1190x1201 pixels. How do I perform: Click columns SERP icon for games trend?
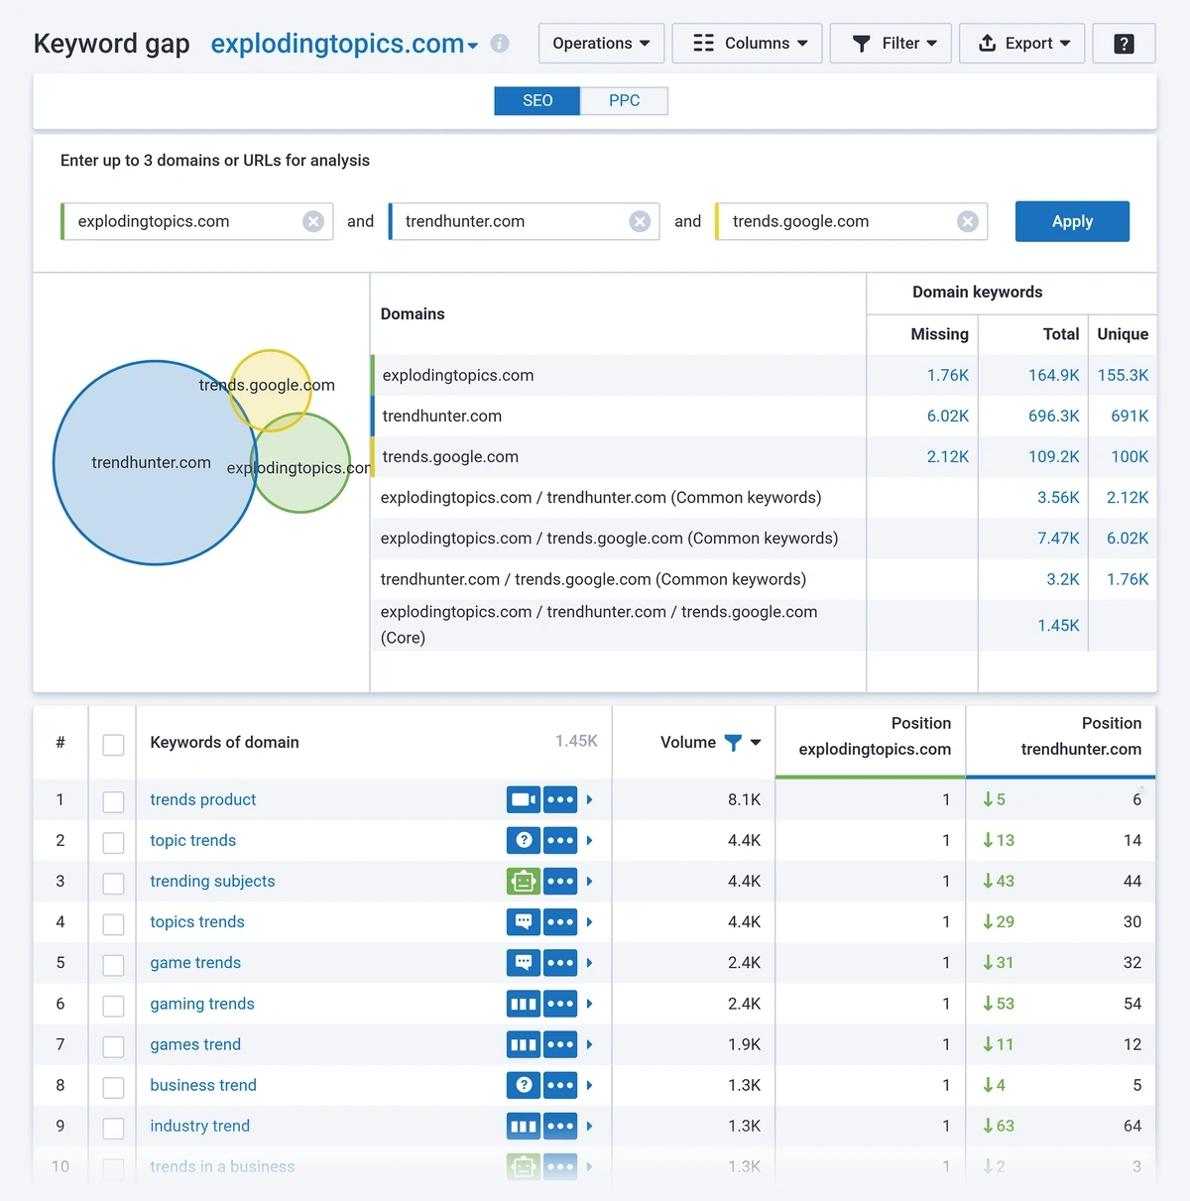coord(524,1044)
